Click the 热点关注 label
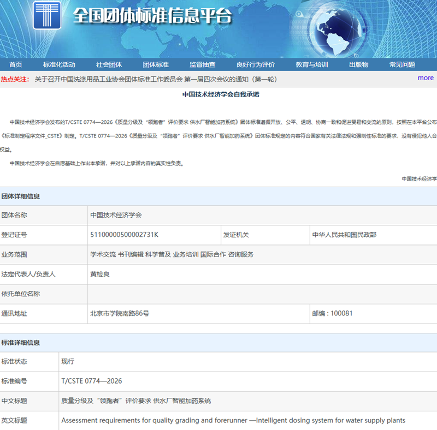 point(15,79)
